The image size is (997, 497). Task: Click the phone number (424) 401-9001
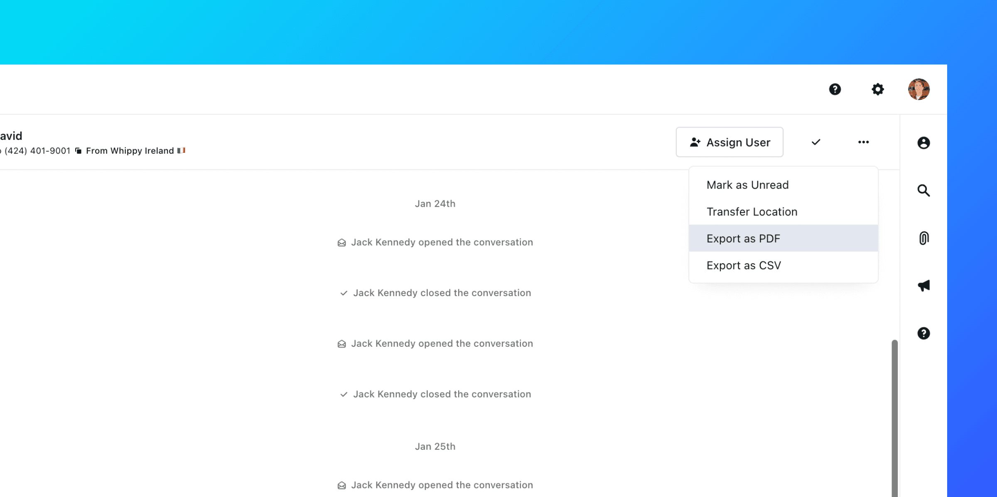pos(37,150)
